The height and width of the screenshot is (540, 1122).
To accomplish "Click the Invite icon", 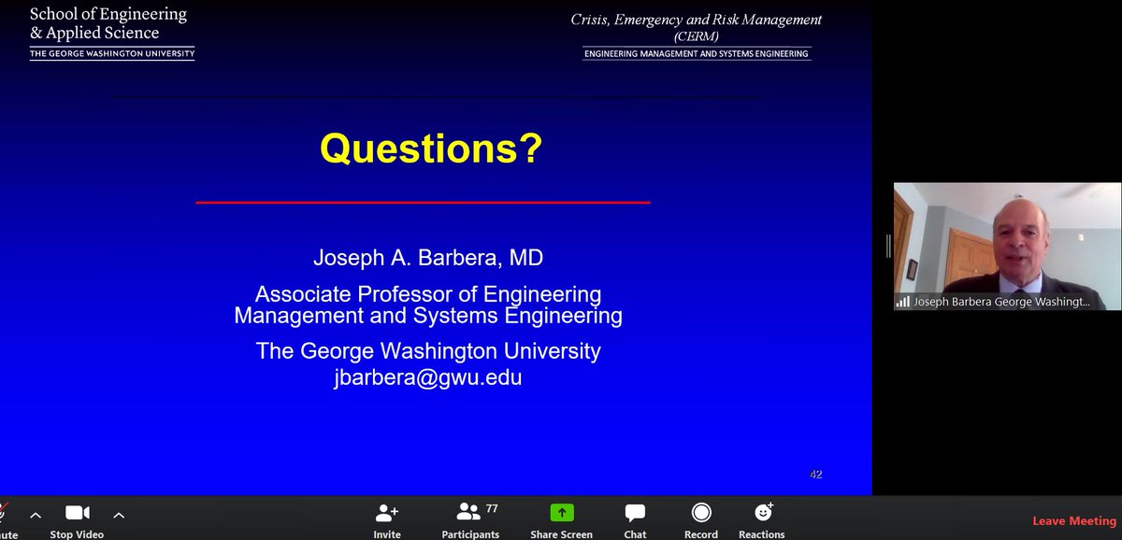I will click(386, 513).
